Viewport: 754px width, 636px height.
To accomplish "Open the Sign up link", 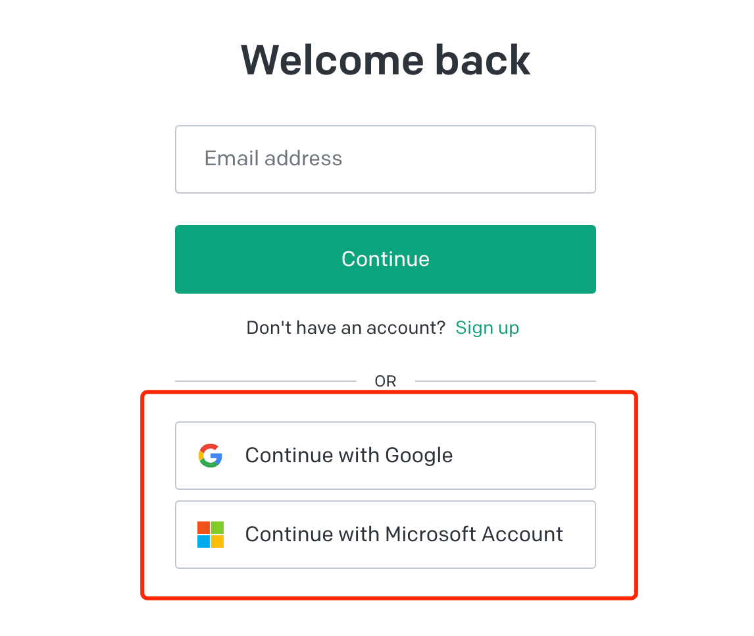I will click(x=487, y=328).
